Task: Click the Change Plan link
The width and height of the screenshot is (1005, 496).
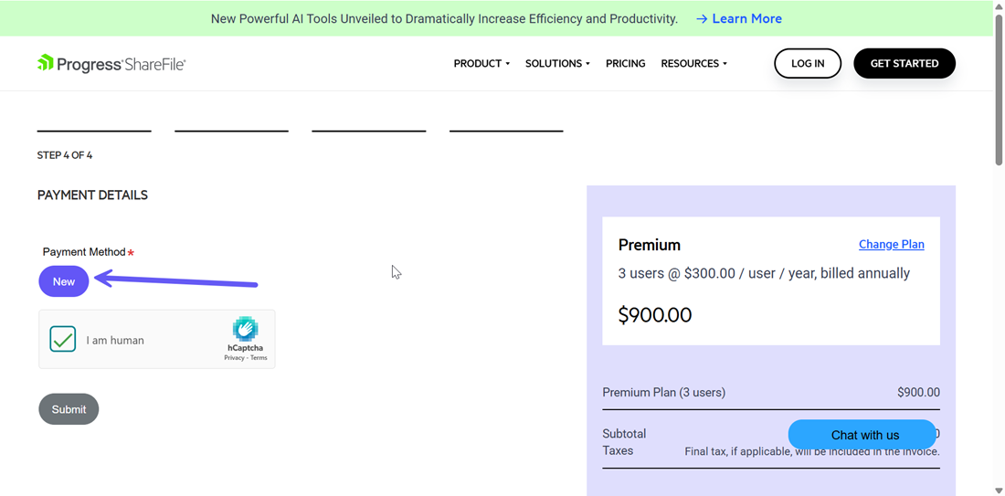Action: point(891,245)
